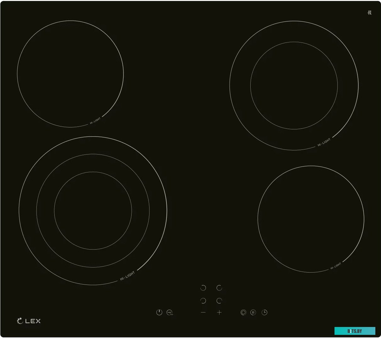Click the LEX brand logo
Viewport: 381px width, 338px height.
[x=28, y=321]
